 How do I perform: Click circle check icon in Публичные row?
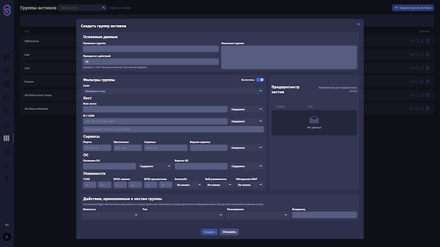tap(417, 41)
